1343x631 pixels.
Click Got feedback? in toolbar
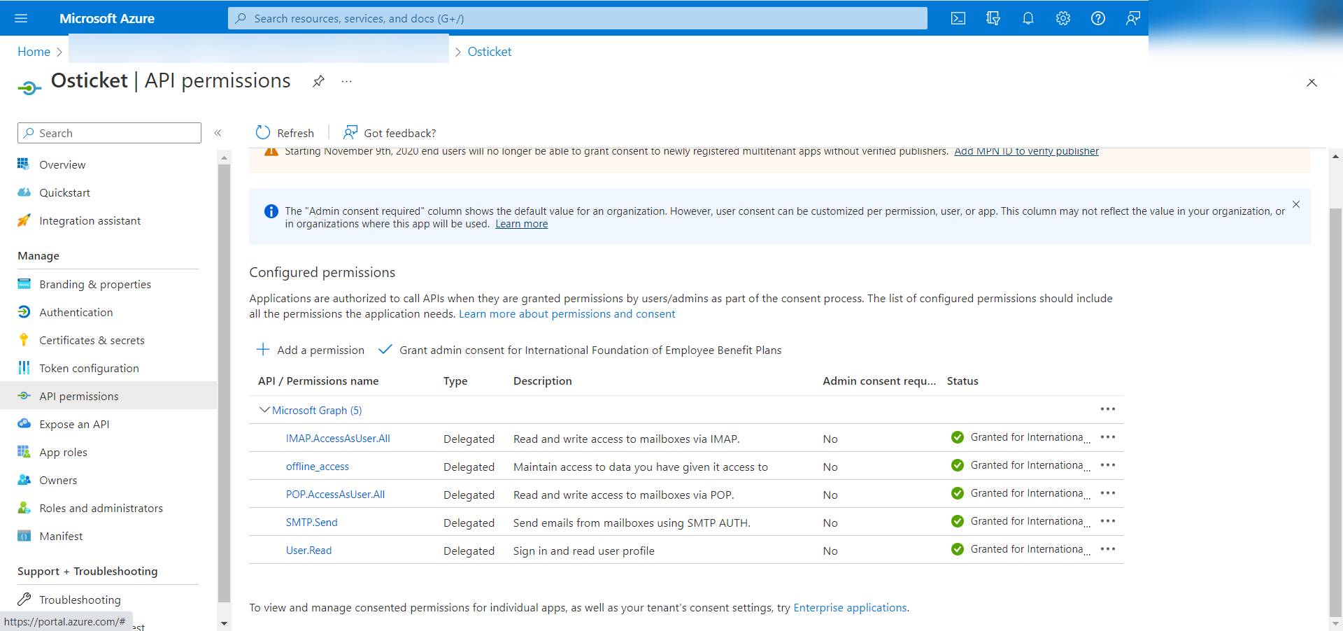tap(390, 133)
